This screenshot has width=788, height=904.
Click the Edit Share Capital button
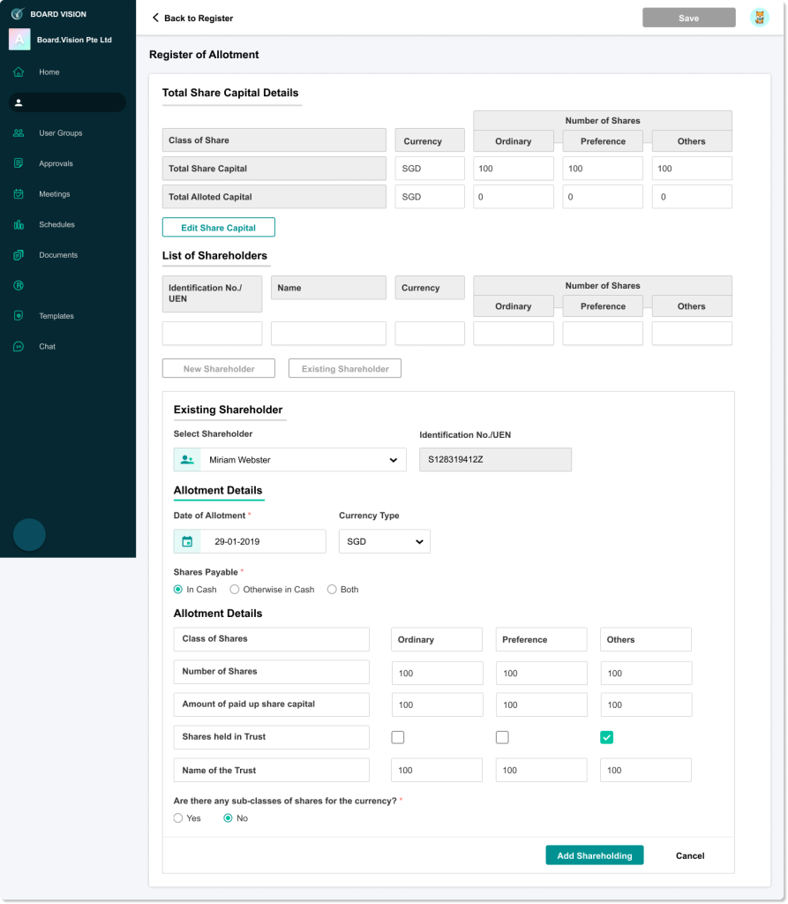tap(218, 228)
